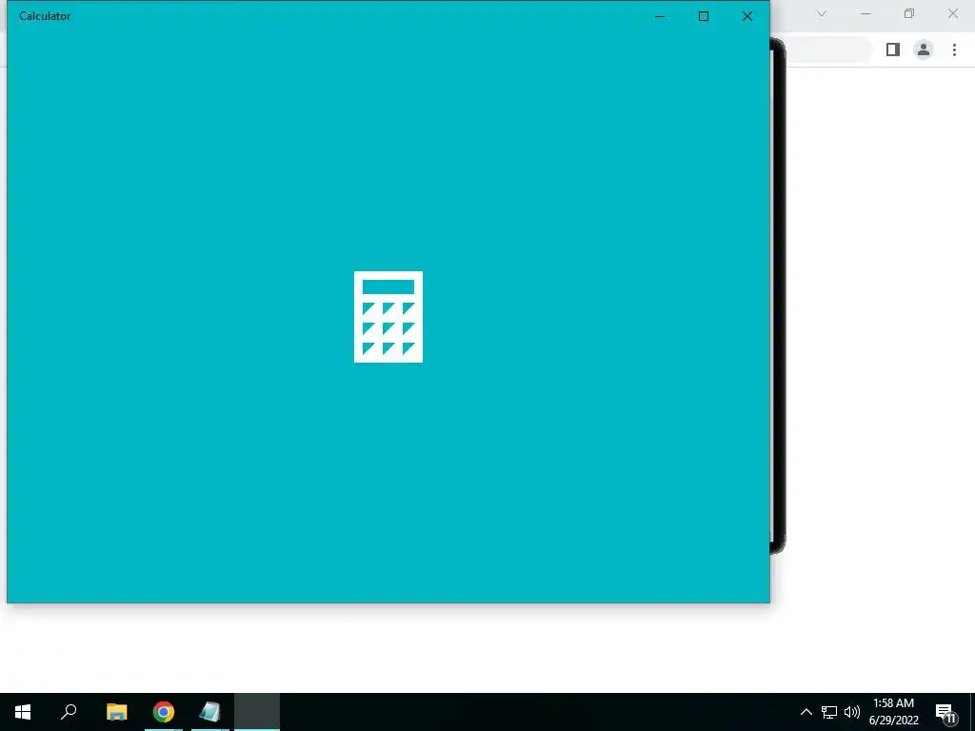Open Chrome's three-dot menu
This screenshot has width=975, height=731.
954,49
